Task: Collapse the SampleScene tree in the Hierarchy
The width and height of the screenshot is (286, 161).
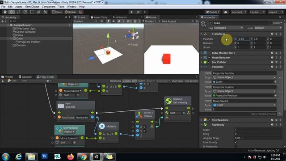Action: tap(8, 25)
